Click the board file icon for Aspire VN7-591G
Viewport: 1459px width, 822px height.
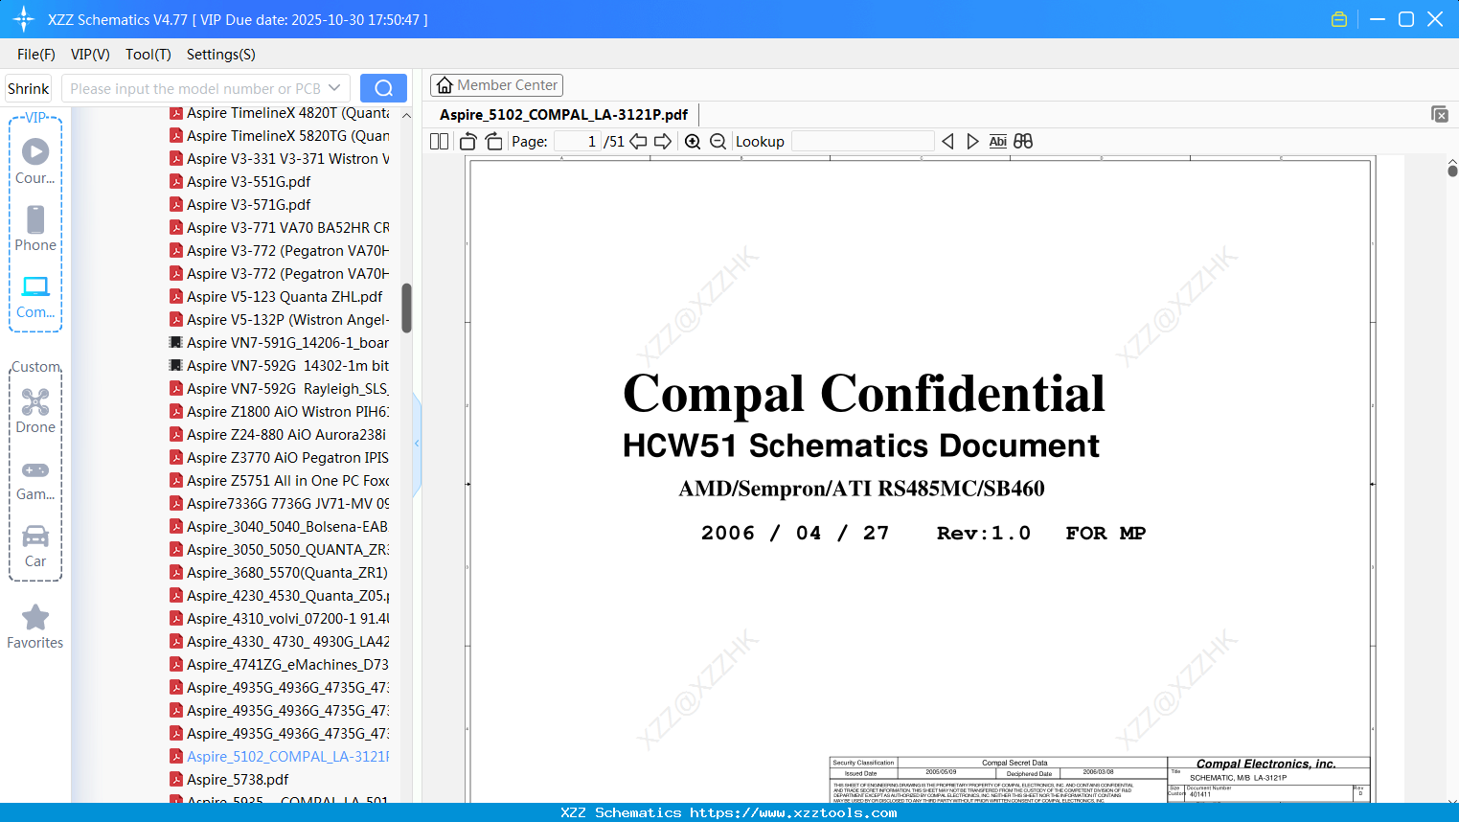point(176,342)
